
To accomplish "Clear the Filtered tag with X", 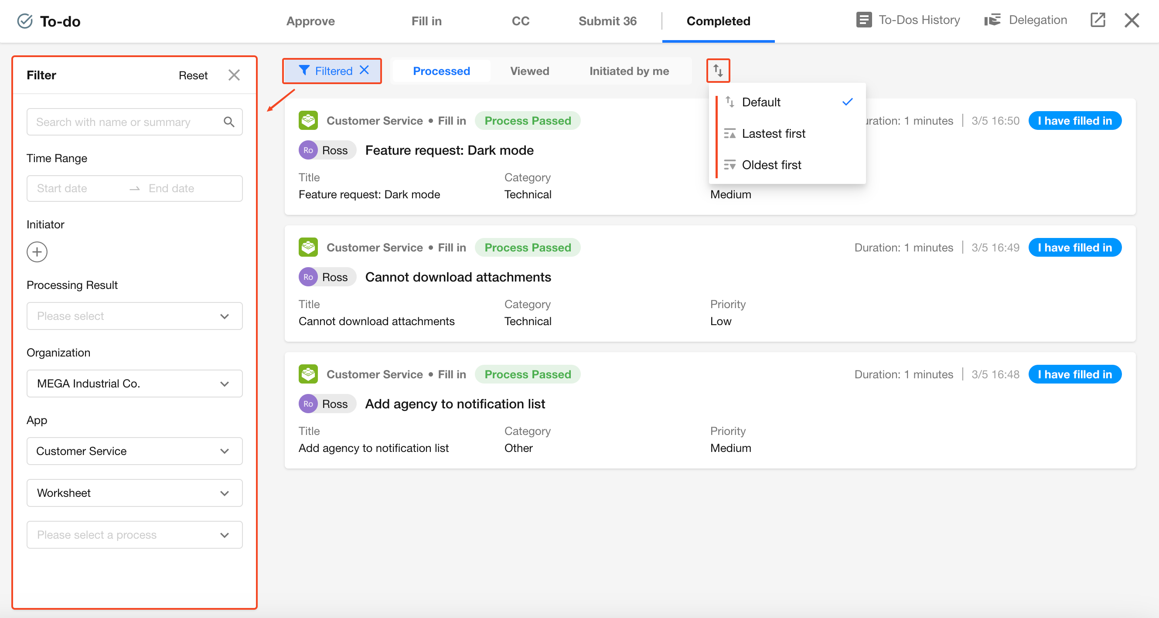I will coord(365,70).
